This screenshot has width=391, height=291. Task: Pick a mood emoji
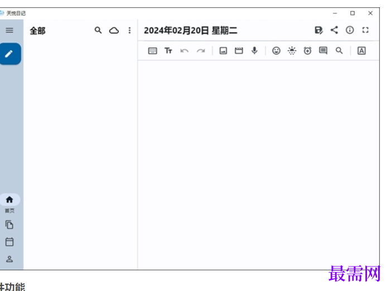276,51
